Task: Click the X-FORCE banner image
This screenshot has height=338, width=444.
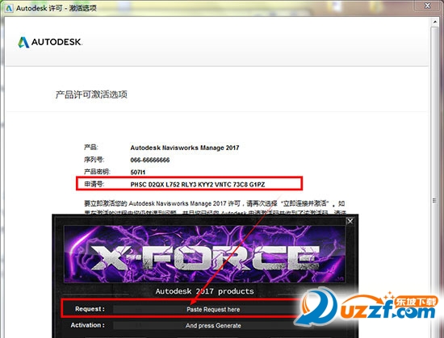Action: click(204, 254)
